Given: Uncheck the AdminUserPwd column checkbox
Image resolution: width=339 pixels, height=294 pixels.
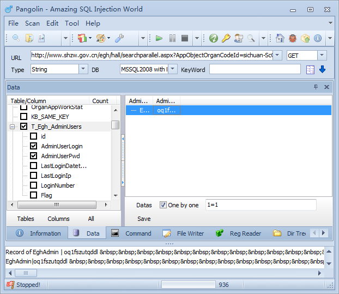Looking at the screenshot, I should point(33,156).
